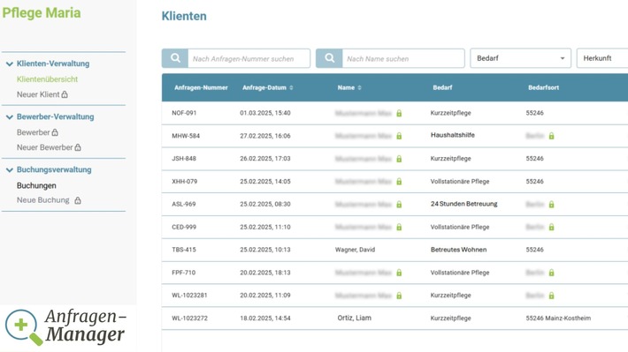Click the name lock icon in row CED-999
The width and height of the screenshot is (628, 352).
pyautogui.click(x=399, y=228)
